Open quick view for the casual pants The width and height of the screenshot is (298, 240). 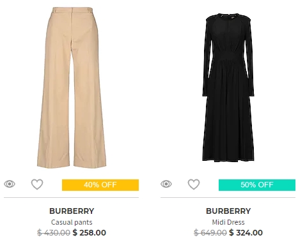coord(10,184)
